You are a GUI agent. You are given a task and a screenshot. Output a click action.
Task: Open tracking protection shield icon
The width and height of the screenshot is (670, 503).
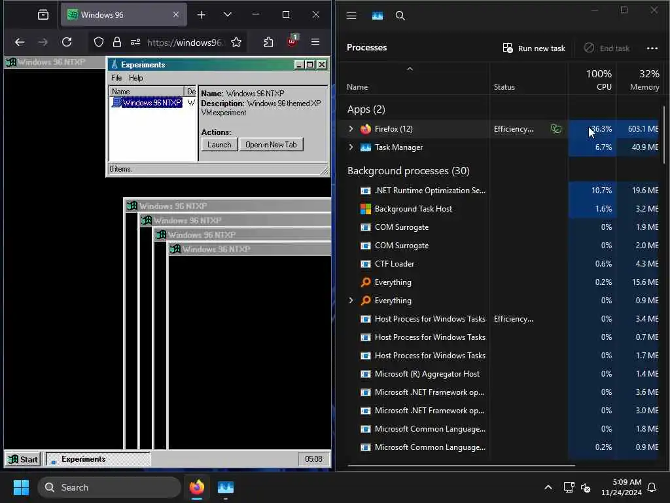(x=99, y=42)
